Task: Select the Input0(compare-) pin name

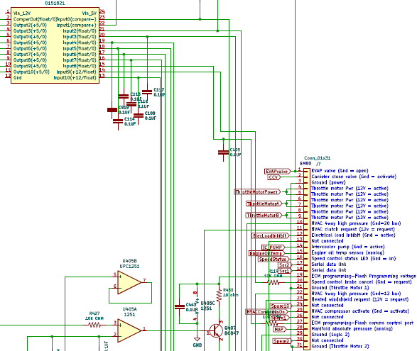Action: (x=77, y=19)
